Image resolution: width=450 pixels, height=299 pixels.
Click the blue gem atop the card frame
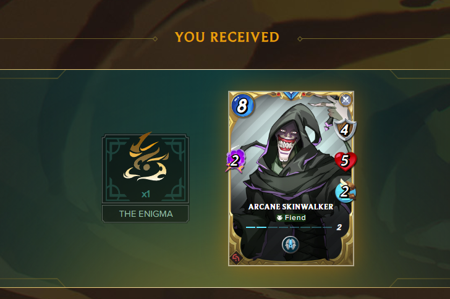click(291, 96)
